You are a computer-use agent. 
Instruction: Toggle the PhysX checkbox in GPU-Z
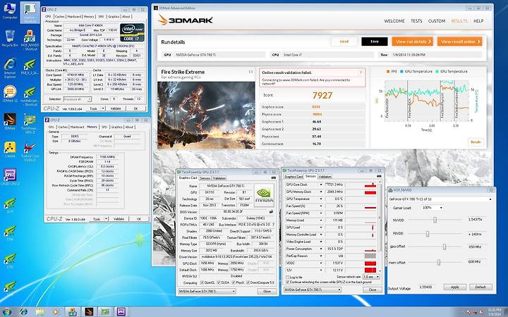click(233, 282)
